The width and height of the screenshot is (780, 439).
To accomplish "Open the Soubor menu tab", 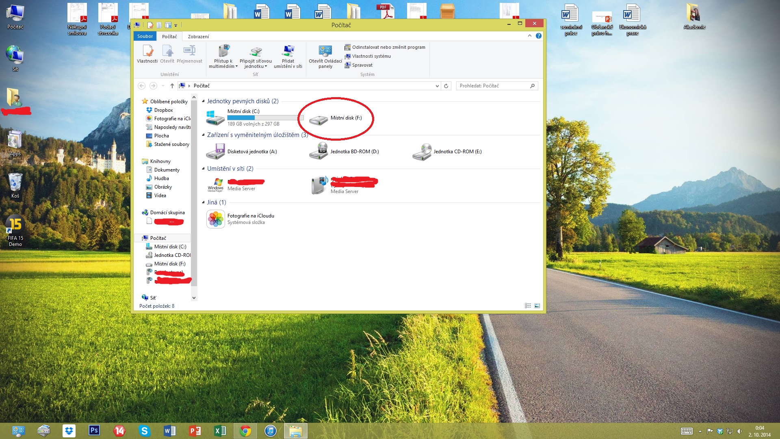I will tap(145, 36).
